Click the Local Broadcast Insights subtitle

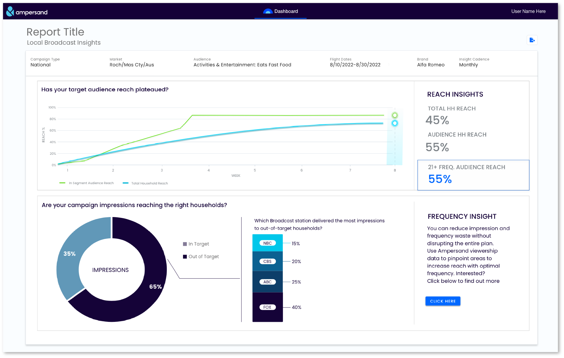64,43
